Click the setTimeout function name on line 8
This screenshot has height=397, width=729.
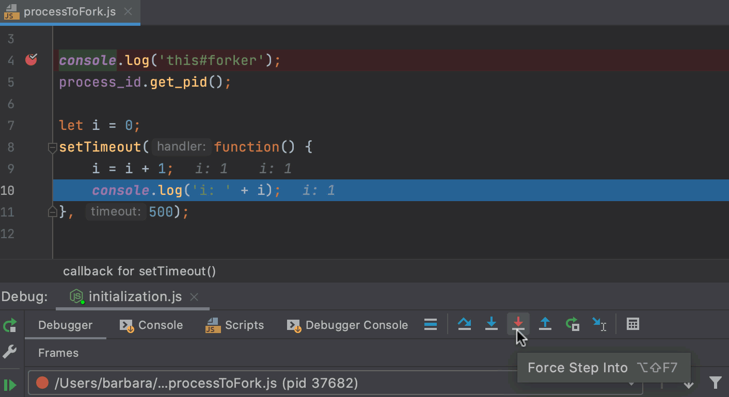pyautogui.click(x=100, y=147)
